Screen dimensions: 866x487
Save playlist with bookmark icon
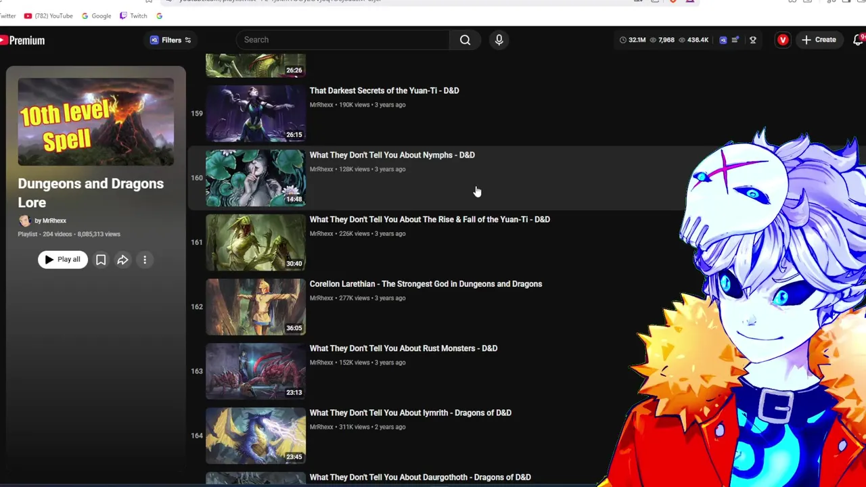pos(101,260)
